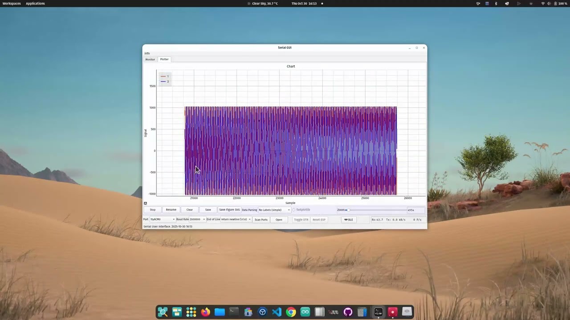Image resolution: width=570 pixels, height=320 pixels.
Task: Click the 'Serial User interface' status bar text
Action: click(x=168, y=227)
